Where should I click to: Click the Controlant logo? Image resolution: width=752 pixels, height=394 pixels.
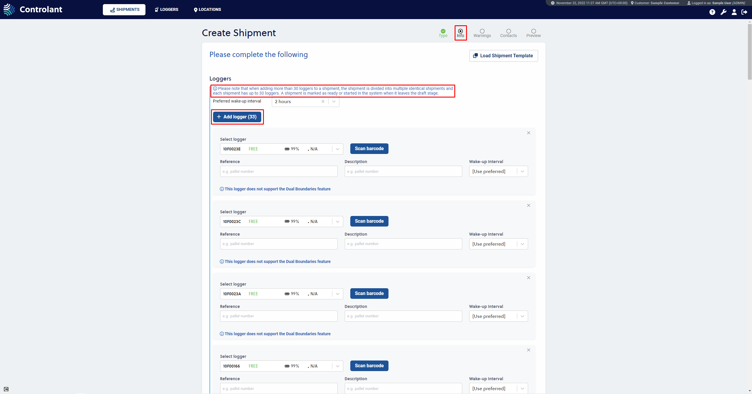point(33,9)
